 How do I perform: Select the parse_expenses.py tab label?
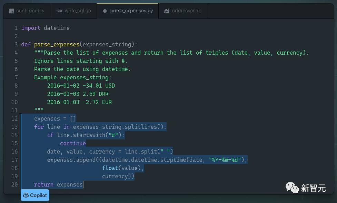(131, 11)
